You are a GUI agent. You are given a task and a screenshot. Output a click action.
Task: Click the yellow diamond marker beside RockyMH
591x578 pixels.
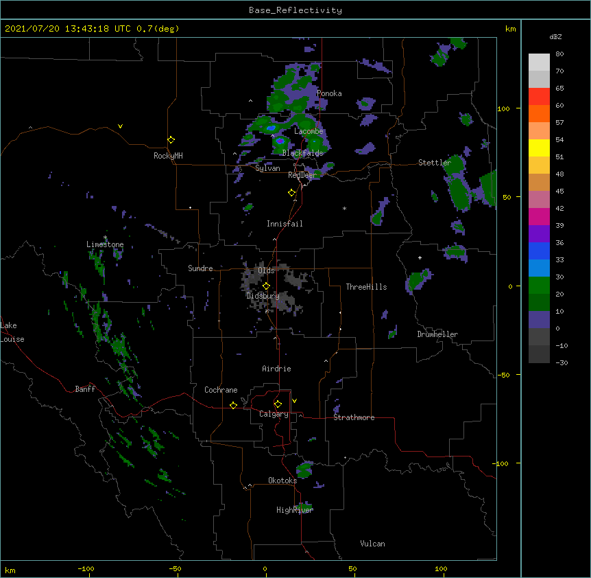tap(171, 140)
